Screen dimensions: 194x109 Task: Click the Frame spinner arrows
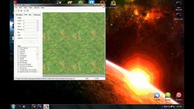[x=38, y=21]
